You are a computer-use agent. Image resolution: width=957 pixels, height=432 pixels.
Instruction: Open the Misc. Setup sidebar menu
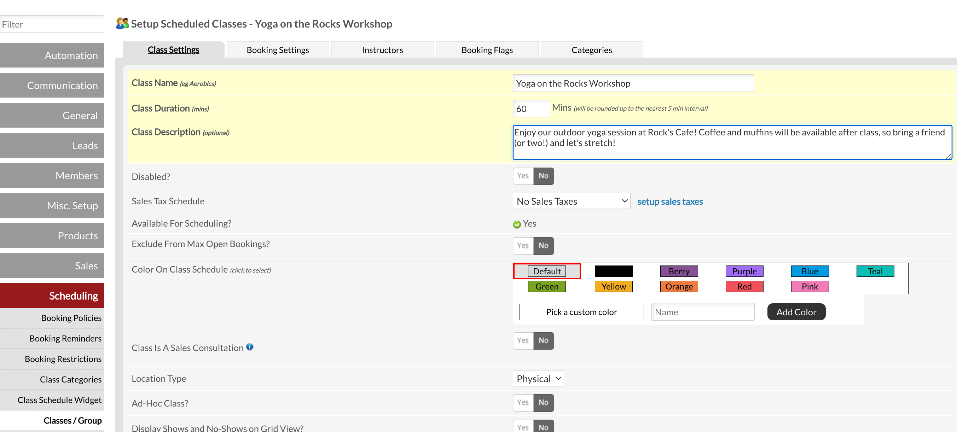[52, 205]
